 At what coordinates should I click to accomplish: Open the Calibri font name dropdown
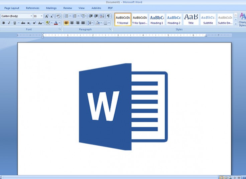31,16
